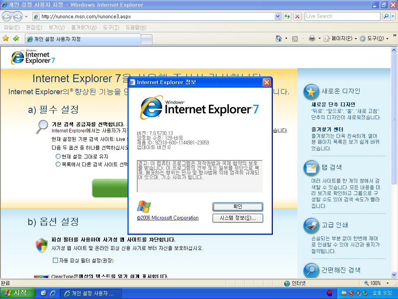Expand the Home button dropdown arrow
Screen dimensions: 398x299
tap(286, 39)
